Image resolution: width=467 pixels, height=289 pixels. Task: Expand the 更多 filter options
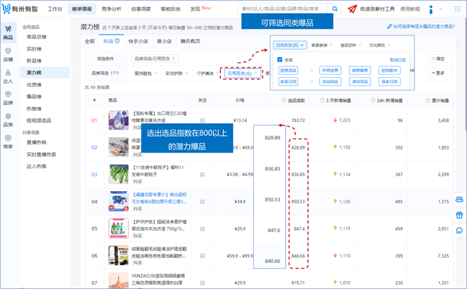tap(438, 73)
